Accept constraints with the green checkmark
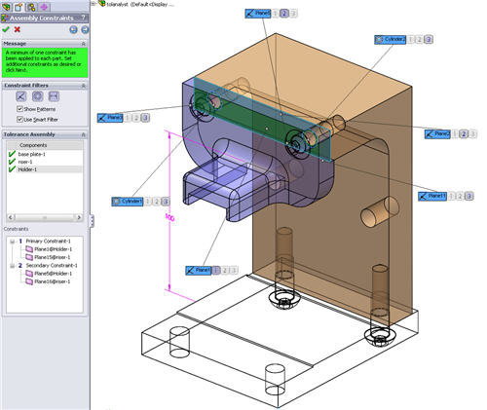Image resolution: width=487 pixels, height=410 pixels. (x=6, y=29)
